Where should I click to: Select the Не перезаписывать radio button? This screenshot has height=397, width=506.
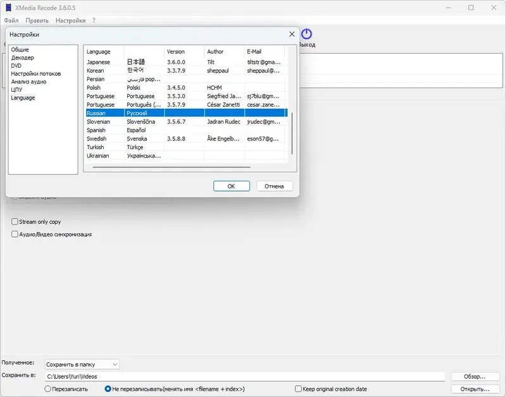pos(108,389)
